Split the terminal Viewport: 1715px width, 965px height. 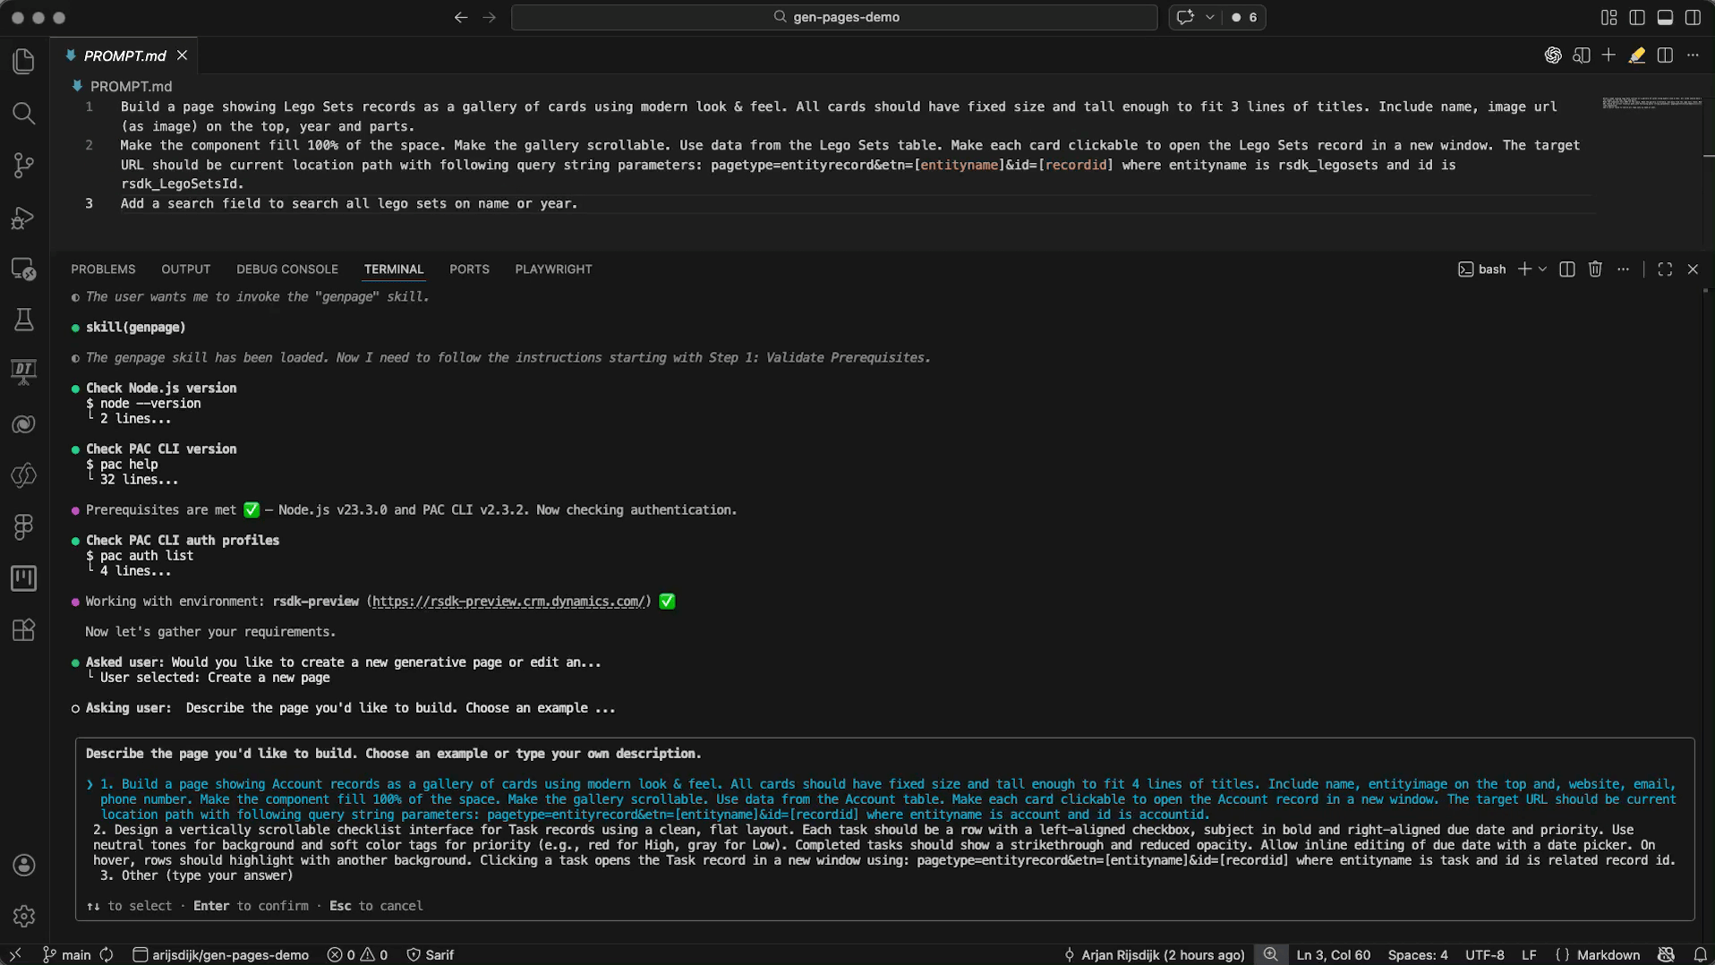click(1566, 269)
